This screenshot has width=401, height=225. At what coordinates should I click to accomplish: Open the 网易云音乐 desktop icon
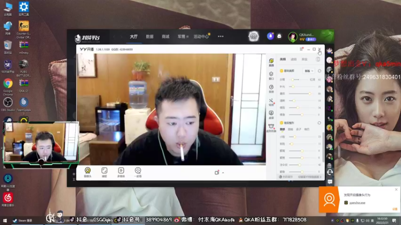point(8,199)
